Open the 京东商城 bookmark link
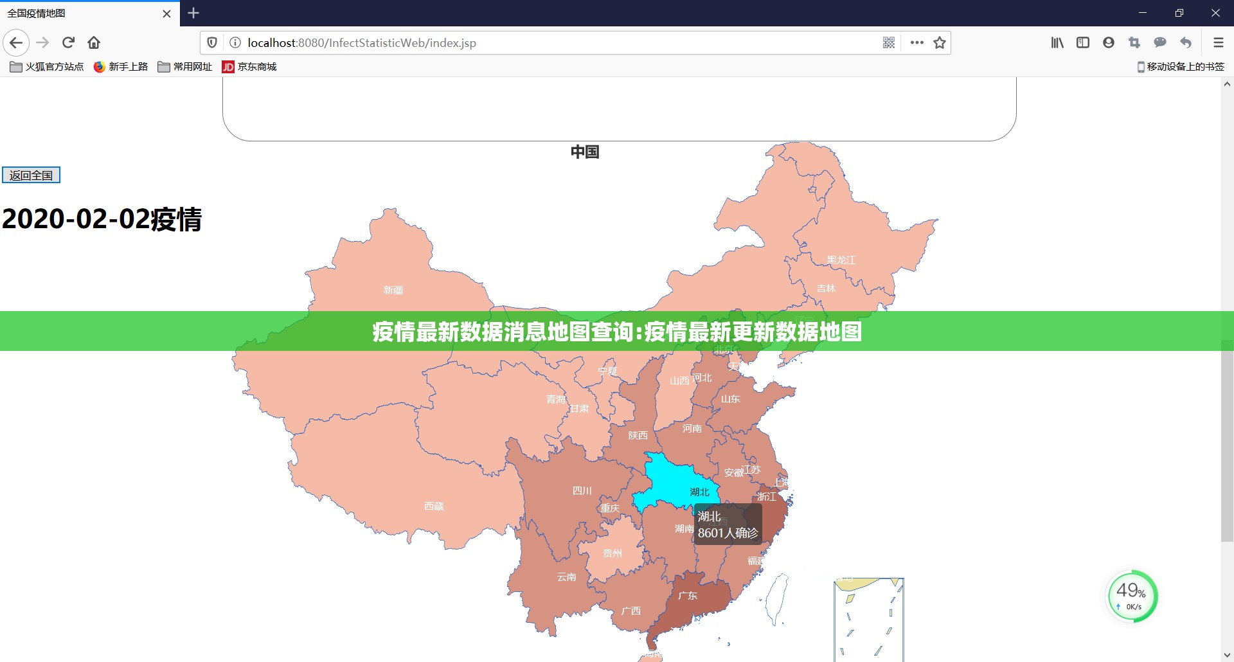Viewport: 1234px width, 662px height. tap(249, 67)
